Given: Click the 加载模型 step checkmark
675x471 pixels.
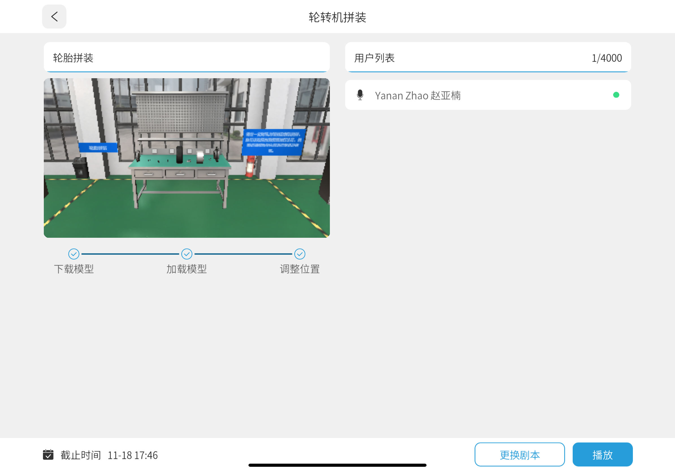Looking at the screenshot, I should pos(187,254).
